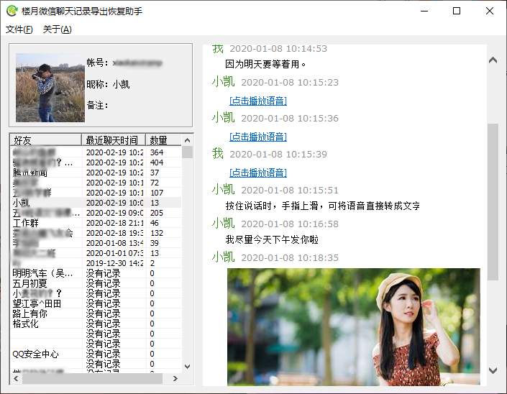This screenshot has width=507, height=394.
Task: Open the 关于(A) menu
Action: click(x=58, y=29)
